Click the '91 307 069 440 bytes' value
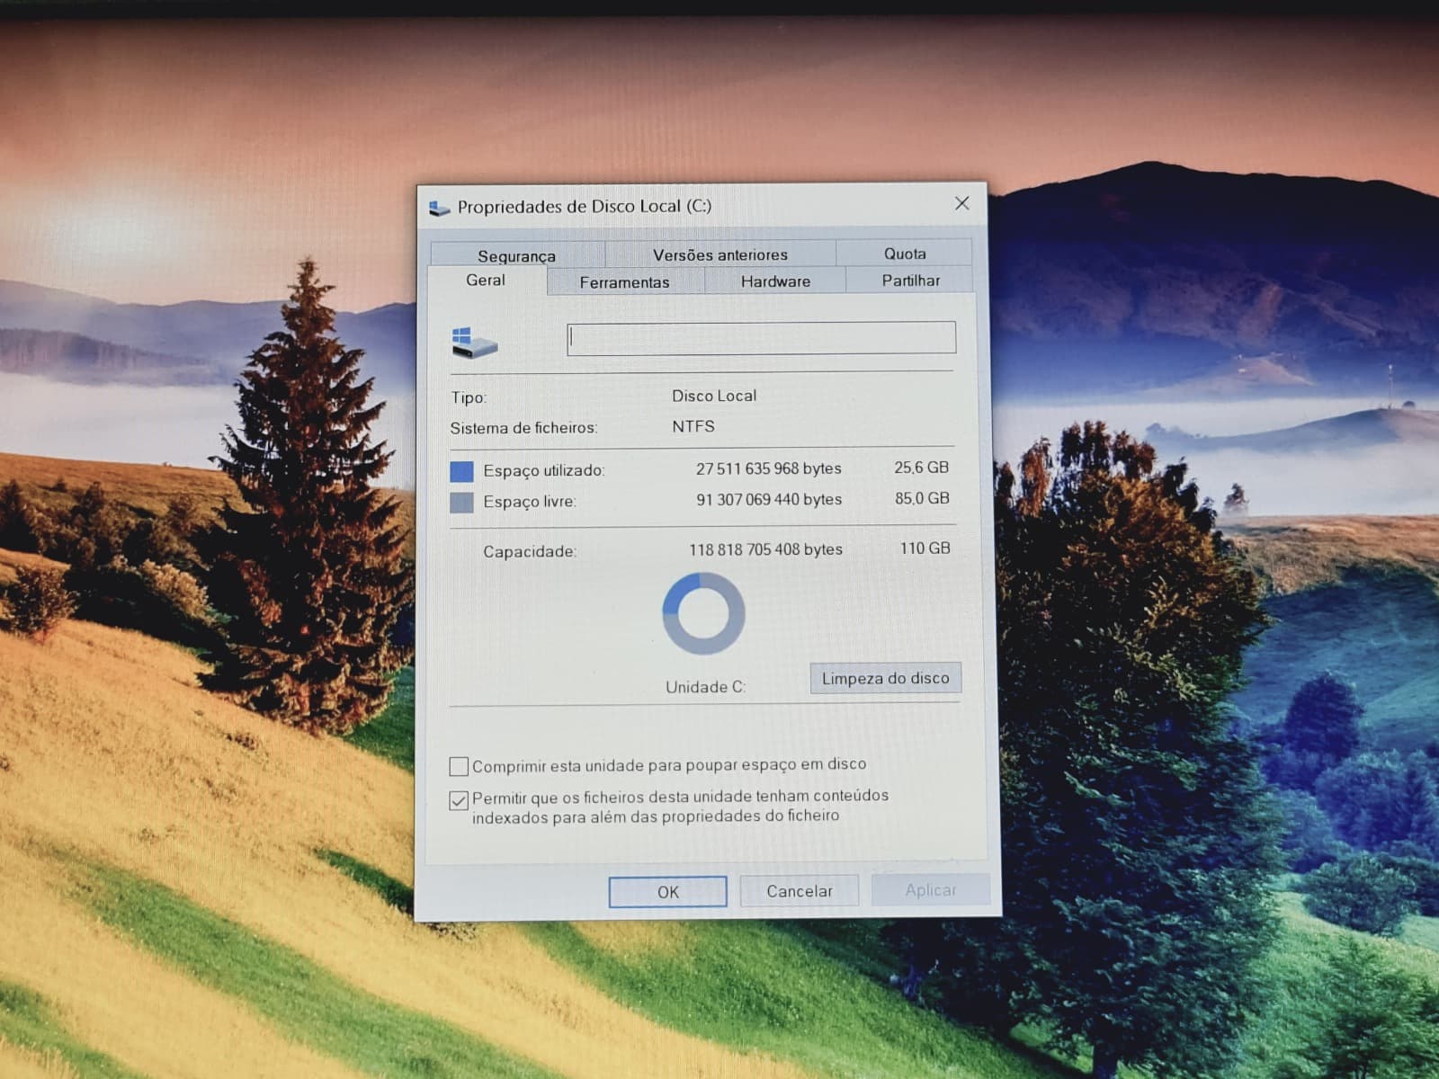This screenshot has width=1439, height=1079. (769, 499)
